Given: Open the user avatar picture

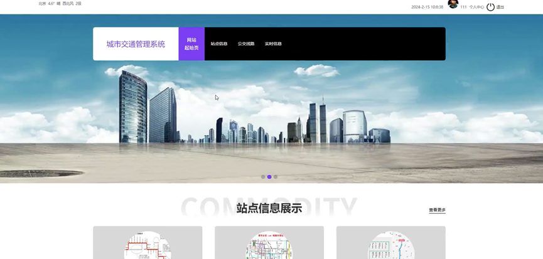Looking at the screenshot, I should [453, 4].
